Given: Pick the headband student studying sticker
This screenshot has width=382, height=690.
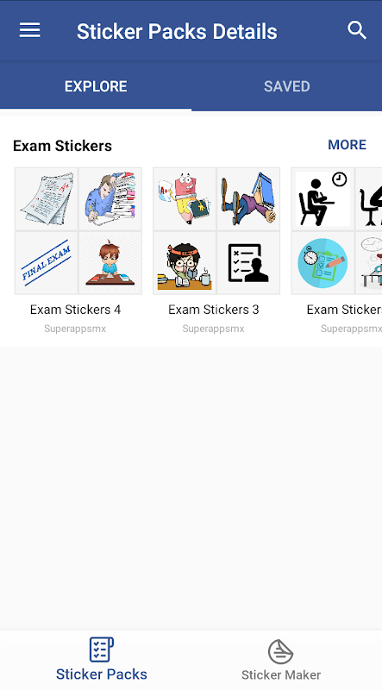Looking at the screenshot, I should [185, 263].
